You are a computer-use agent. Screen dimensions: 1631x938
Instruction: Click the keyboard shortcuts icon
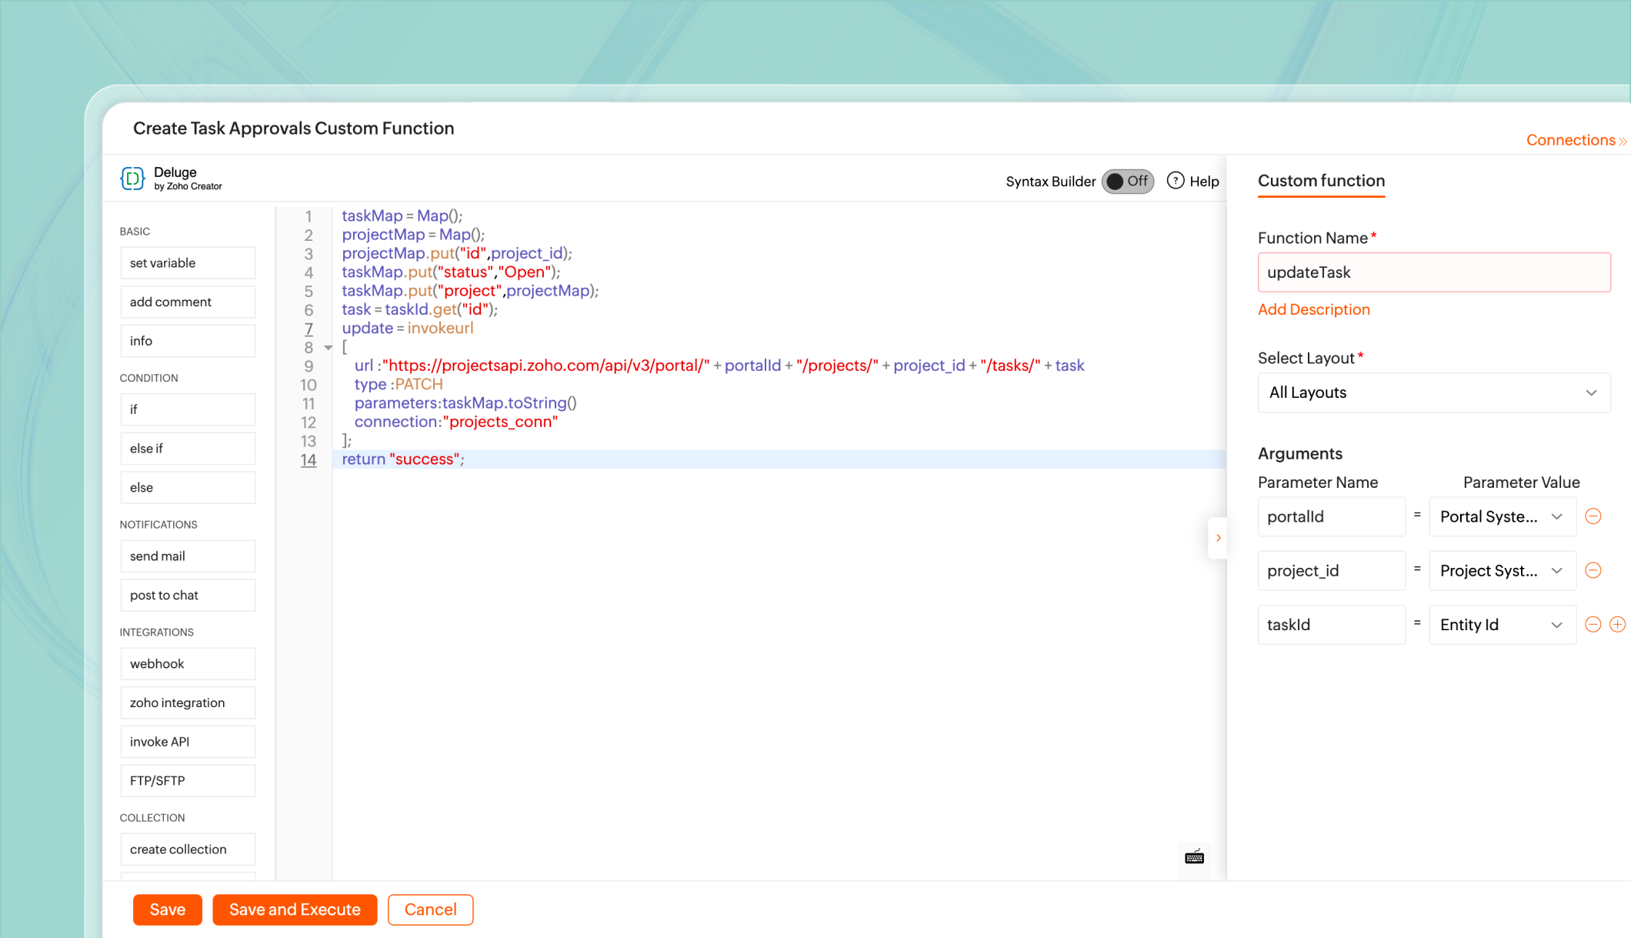pyautogui.click(x=1194, y=857)
